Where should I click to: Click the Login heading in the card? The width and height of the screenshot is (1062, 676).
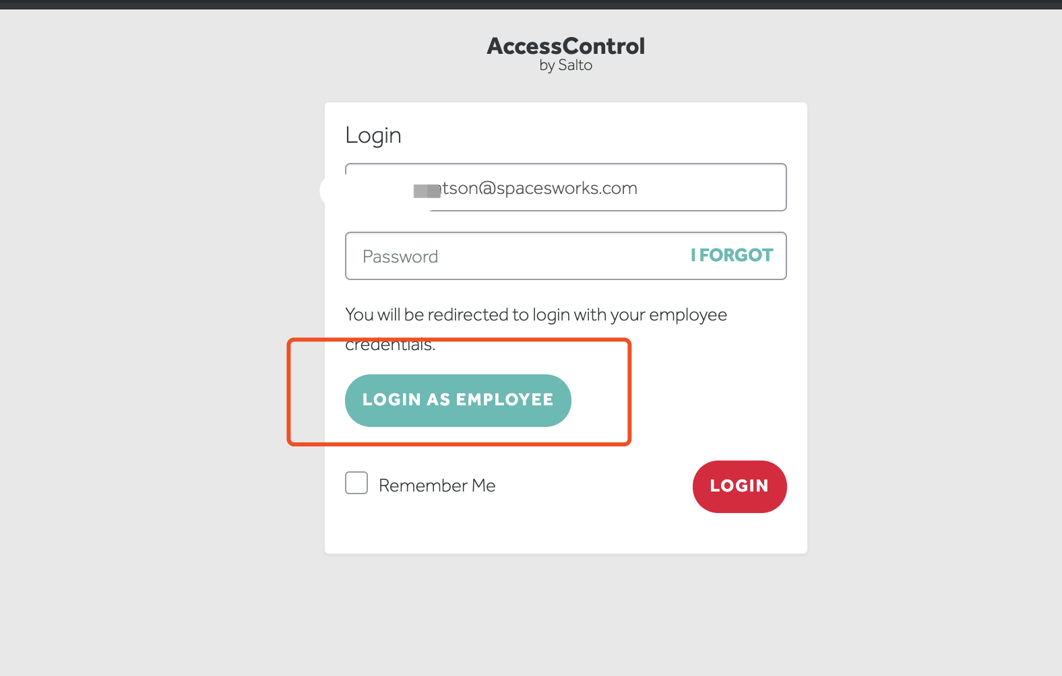[373, 135]
